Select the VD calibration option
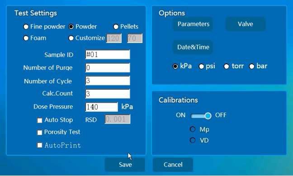 pos(193,140)
